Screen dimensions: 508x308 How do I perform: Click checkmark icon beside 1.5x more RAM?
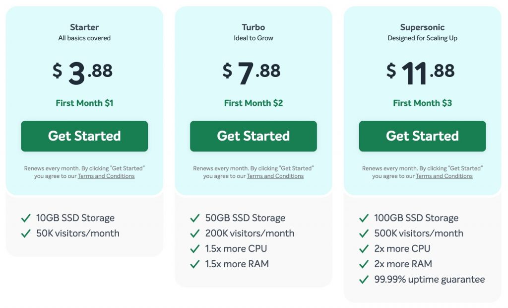coord(195,264)
